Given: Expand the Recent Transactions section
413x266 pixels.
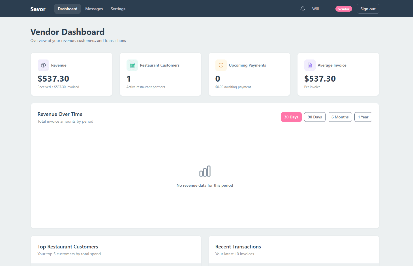Looking at the screenshot, I should [238, 246].
